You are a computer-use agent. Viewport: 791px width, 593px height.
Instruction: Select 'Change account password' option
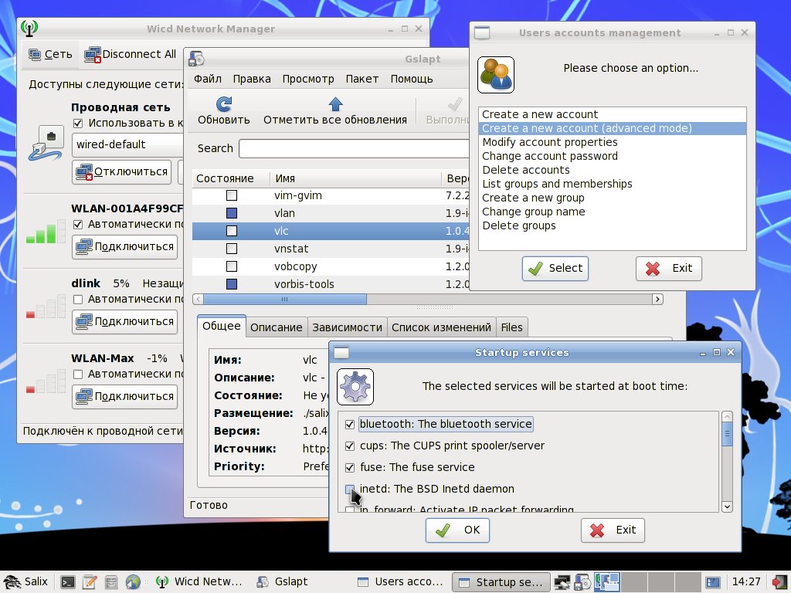[x=612, y=156]
